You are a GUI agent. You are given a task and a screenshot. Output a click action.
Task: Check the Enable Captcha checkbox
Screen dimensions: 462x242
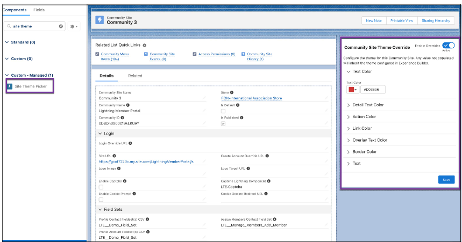click(101, 187)
